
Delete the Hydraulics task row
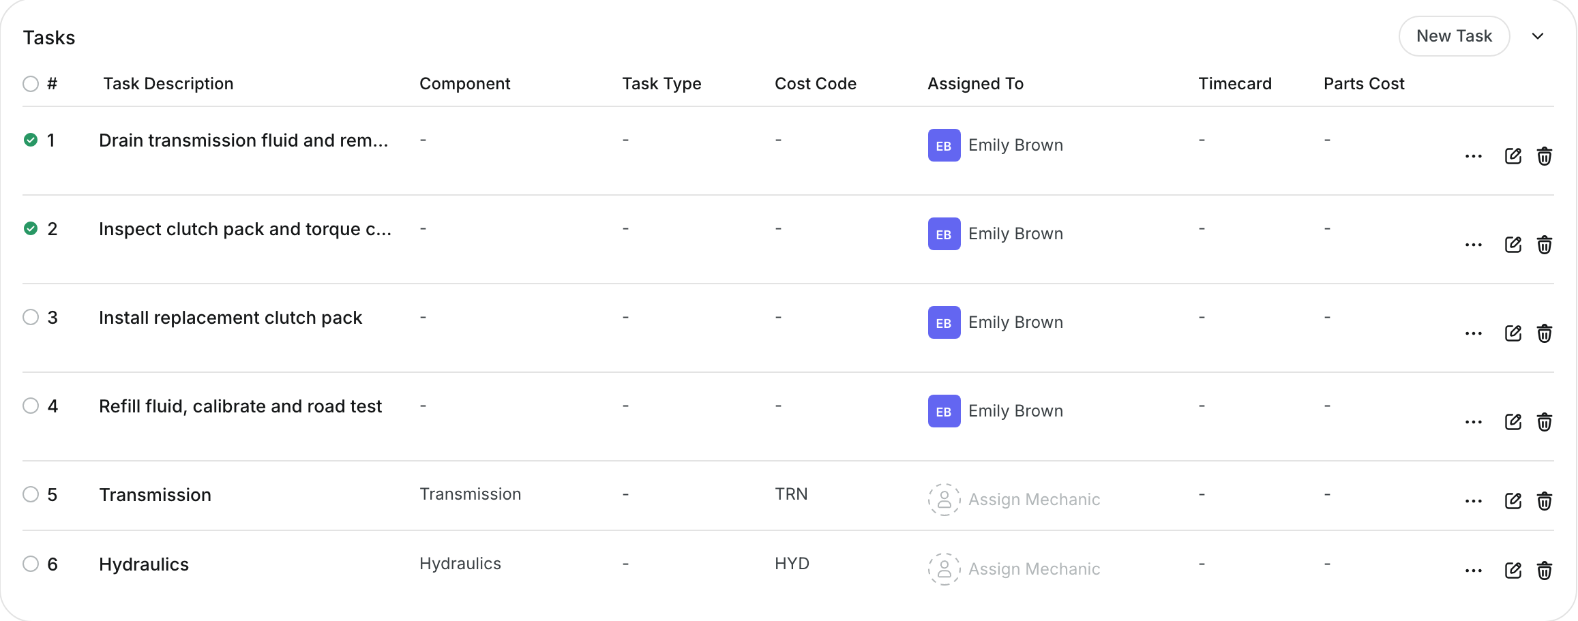[x=1545, y=571]
